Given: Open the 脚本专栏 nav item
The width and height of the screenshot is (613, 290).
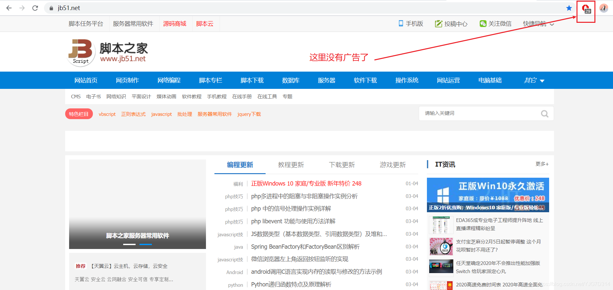Looking at the screenshot, I should tap(211, 80).
